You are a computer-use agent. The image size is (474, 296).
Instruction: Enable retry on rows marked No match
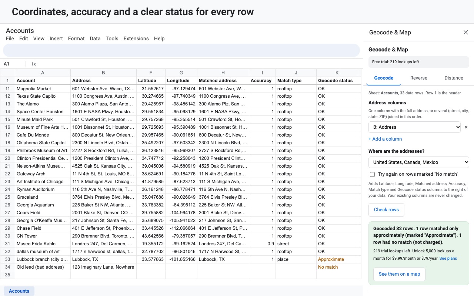(x=373, y=174)
